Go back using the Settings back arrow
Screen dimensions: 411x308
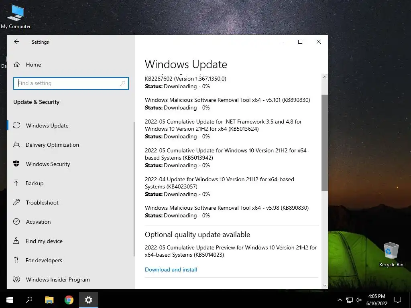(16, 42)
